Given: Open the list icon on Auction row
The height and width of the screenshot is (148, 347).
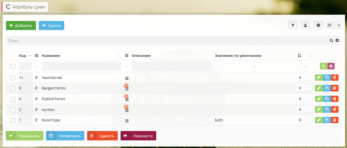Looking at the screenshot, I should pyautogui.click(x=127, y=110).
